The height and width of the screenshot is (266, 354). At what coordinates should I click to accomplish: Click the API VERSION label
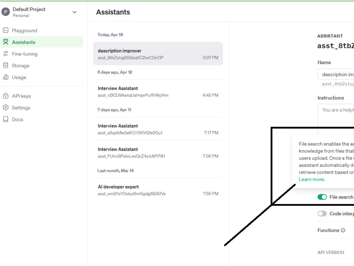331,253
